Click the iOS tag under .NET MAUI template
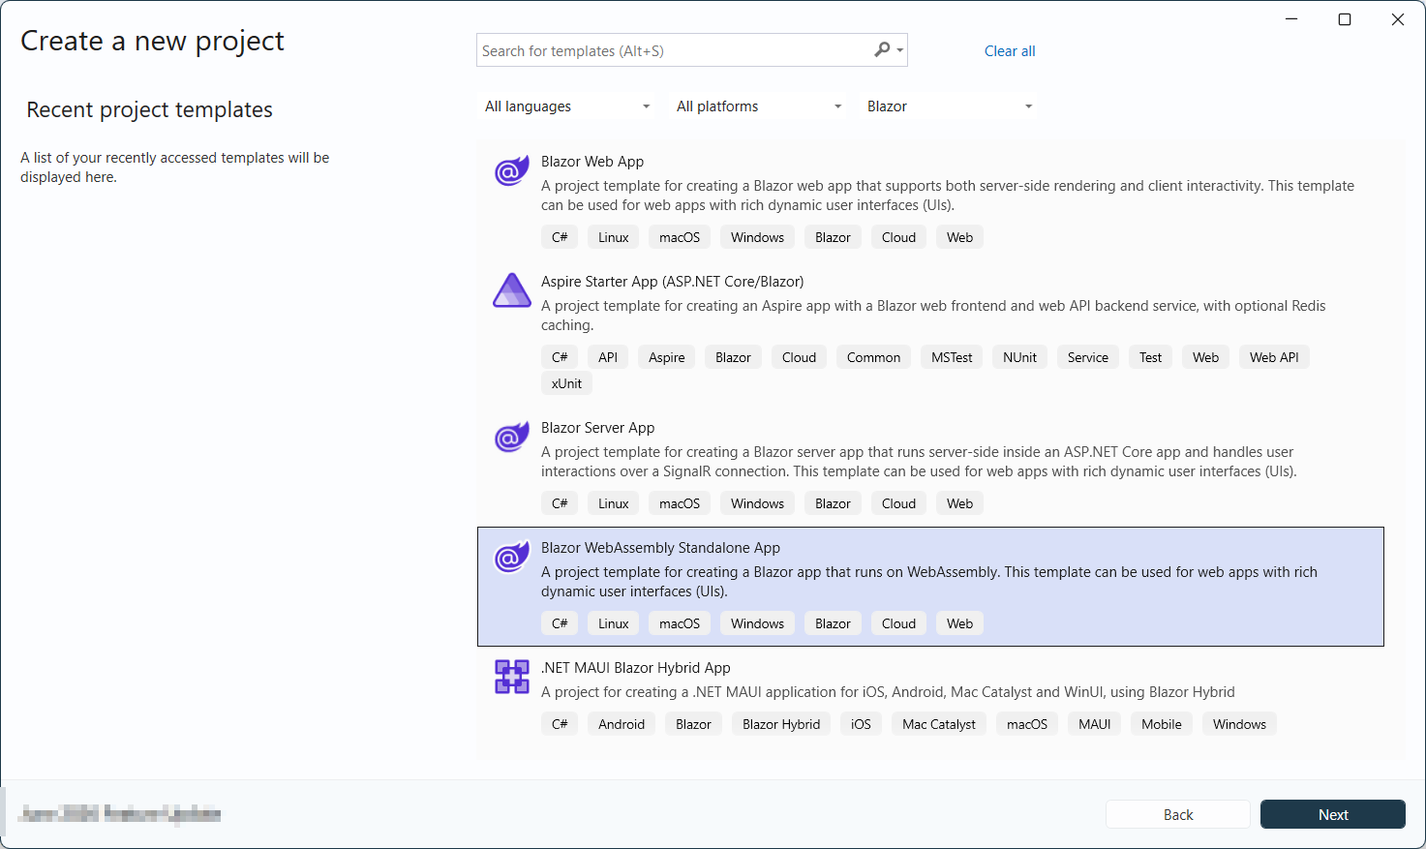 pyautogui.click(x=861, y=724)
